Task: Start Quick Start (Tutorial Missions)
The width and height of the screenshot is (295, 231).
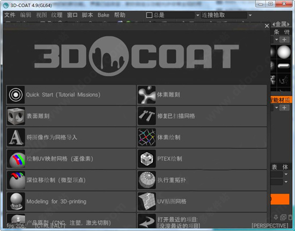Action: click(x=71, y=95)
